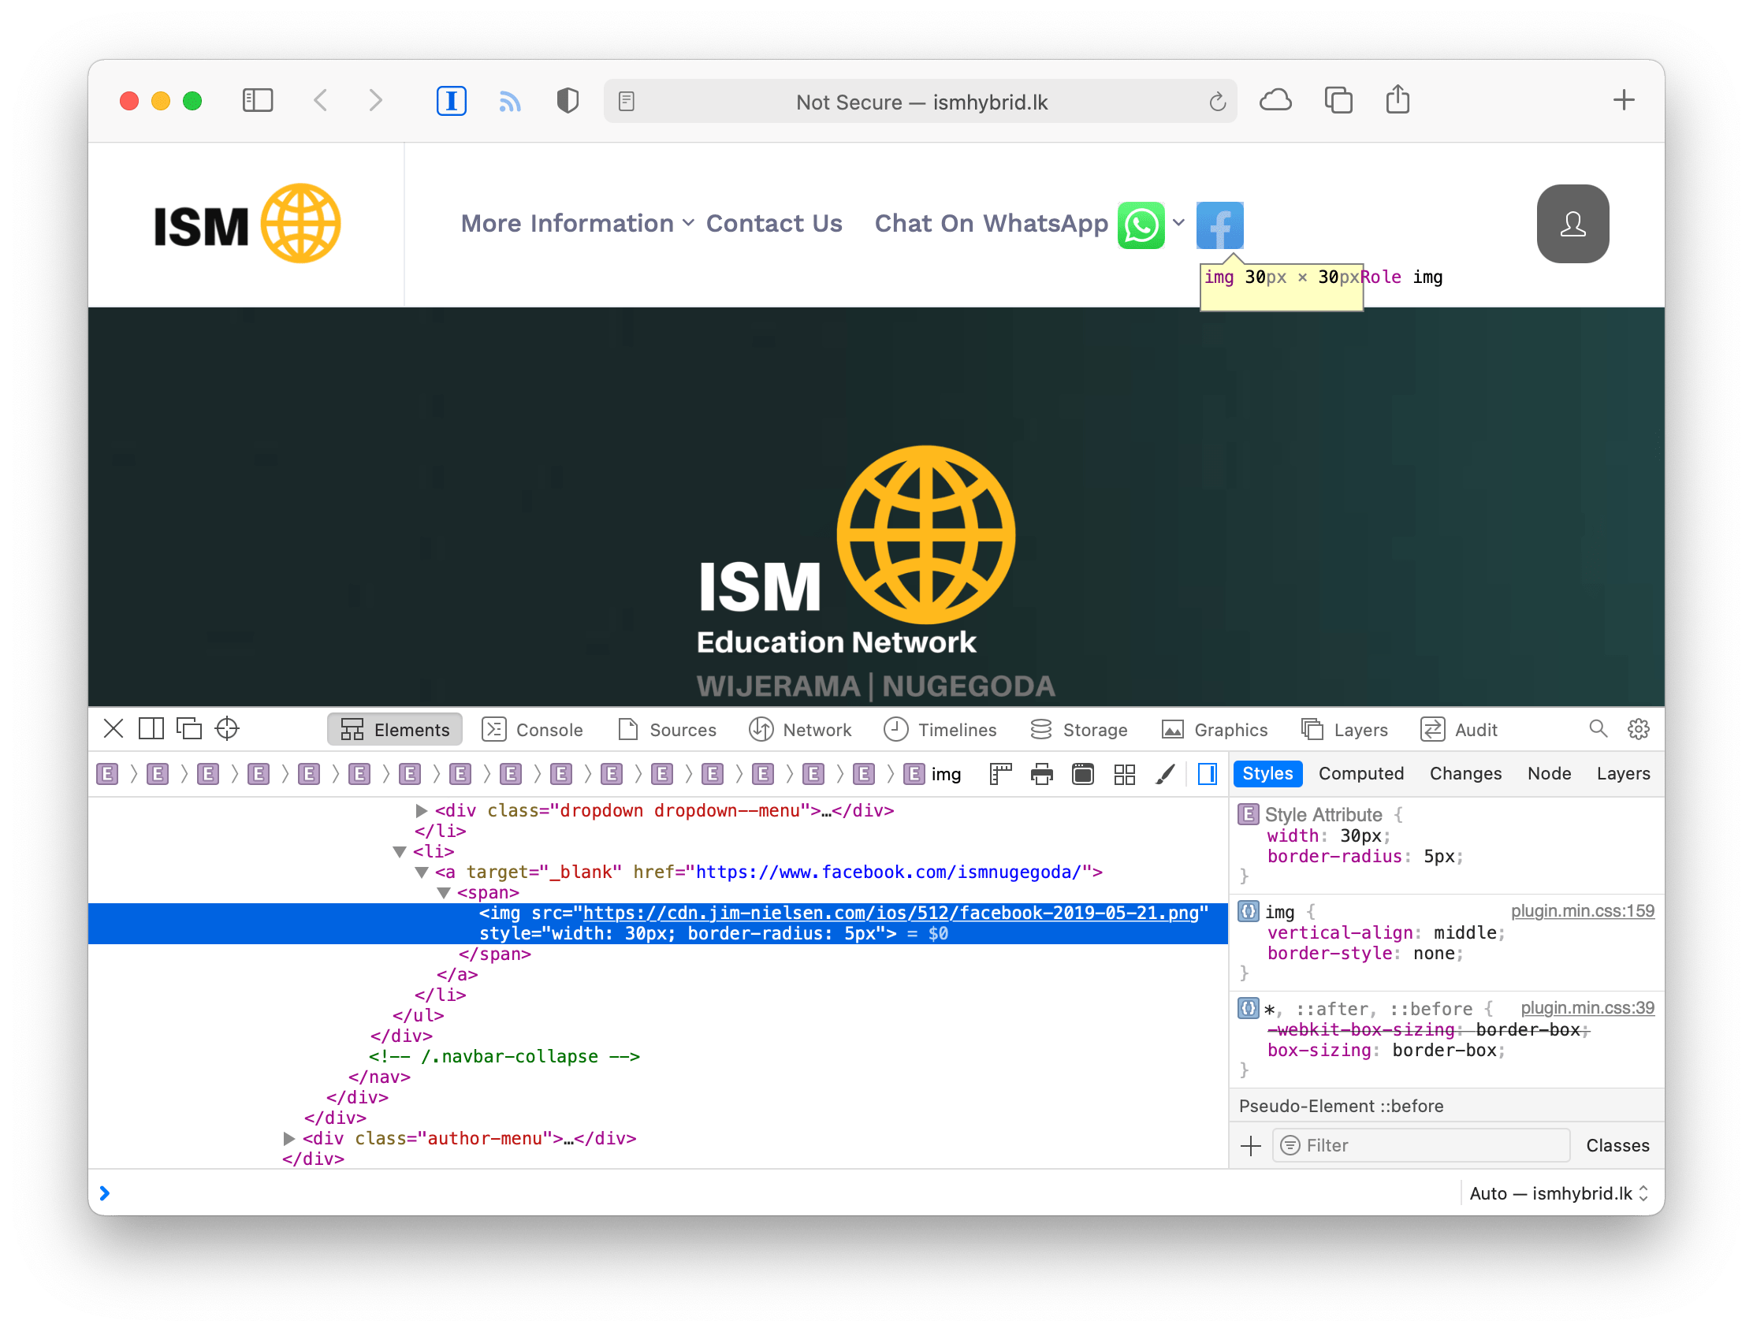
Task: Detach inspector into separate window
Action: click(x=188, y=728)
